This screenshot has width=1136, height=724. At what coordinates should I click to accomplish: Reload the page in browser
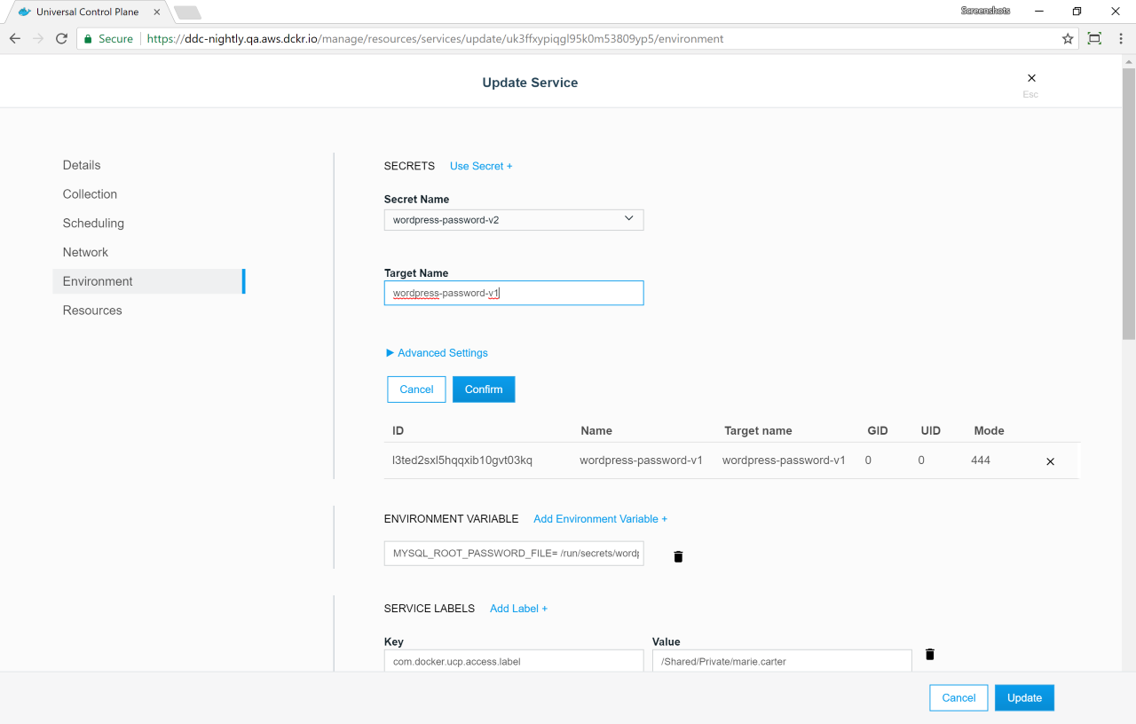tap(61, 39)
